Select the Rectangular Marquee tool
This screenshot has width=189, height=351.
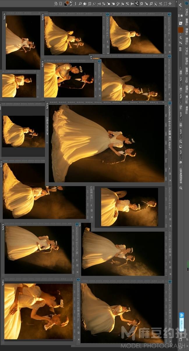165,4
